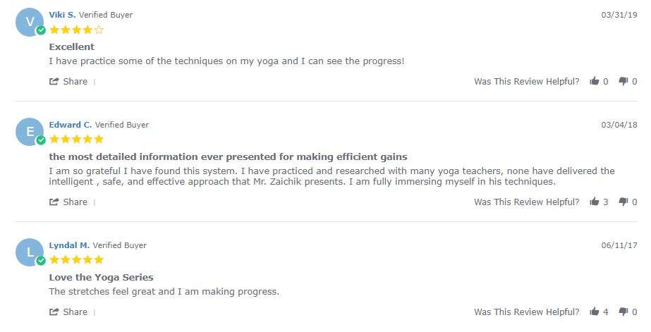
Task: Click the E avatar circle
Action: click(x=30, y=132)
